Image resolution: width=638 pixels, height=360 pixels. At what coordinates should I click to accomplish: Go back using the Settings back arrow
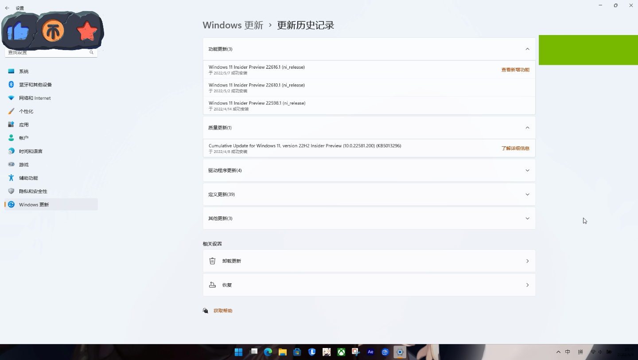pos(7,8)
